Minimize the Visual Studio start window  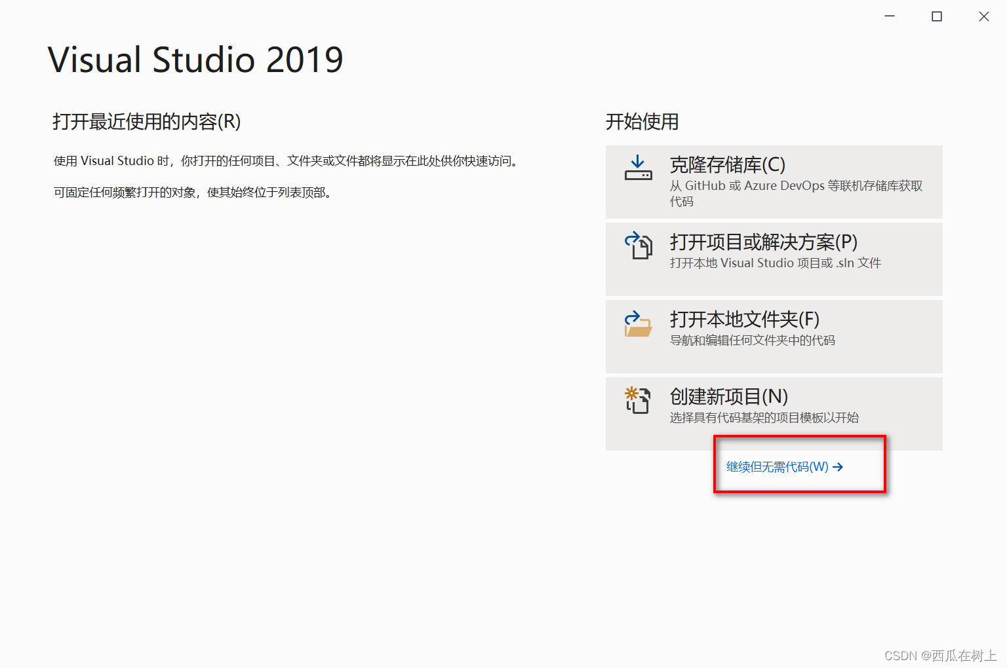click(x=889, y=16)
